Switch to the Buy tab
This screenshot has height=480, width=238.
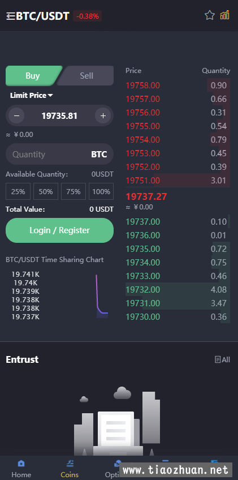33,76
